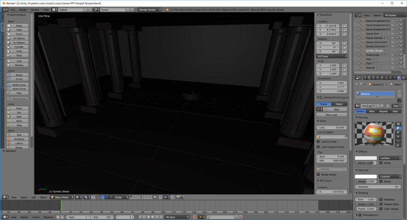This screenshot has width=407, height=220.
Task: Open the Window menu
Action: (35, 10)
